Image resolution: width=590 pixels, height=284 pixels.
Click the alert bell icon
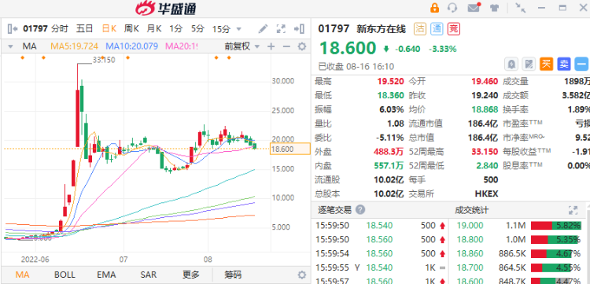pyautogui.click(x=512, y=65)
